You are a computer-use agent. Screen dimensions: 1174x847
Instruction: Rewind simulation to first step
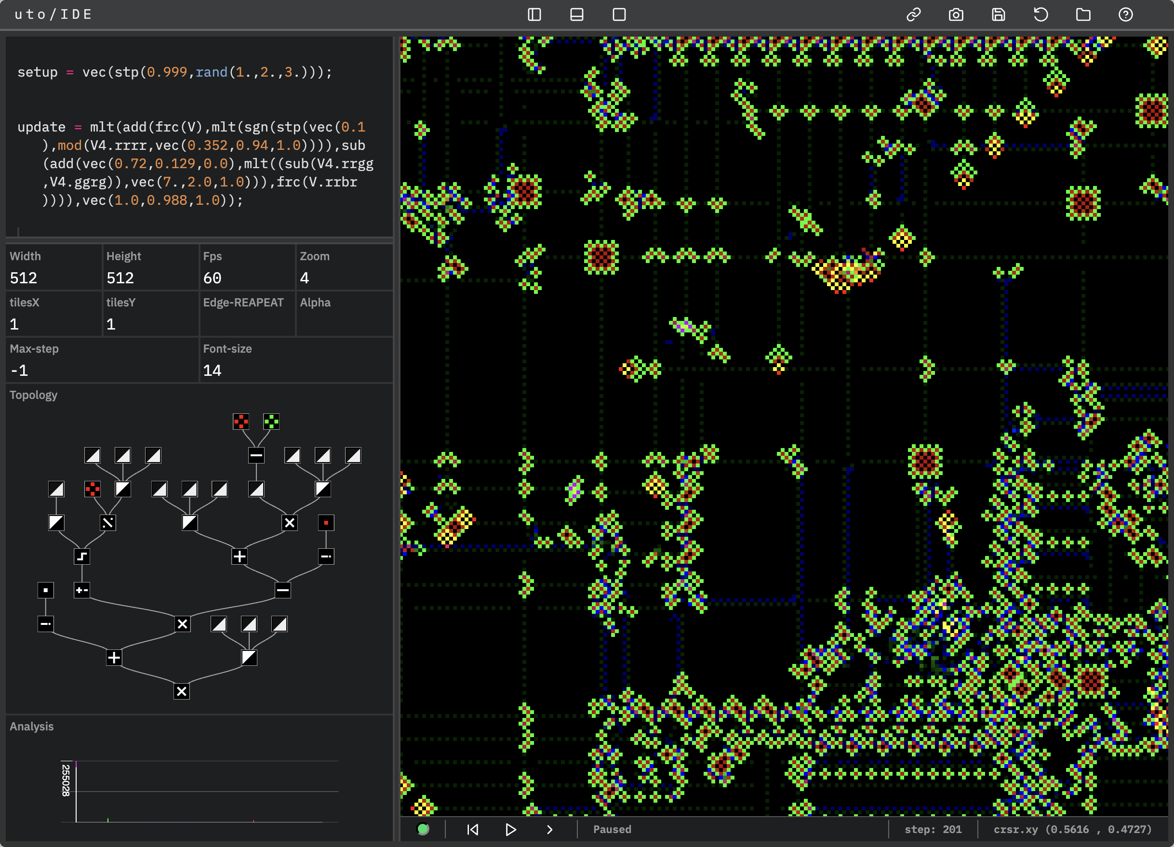pyautogui.click(x=473, y=829)
